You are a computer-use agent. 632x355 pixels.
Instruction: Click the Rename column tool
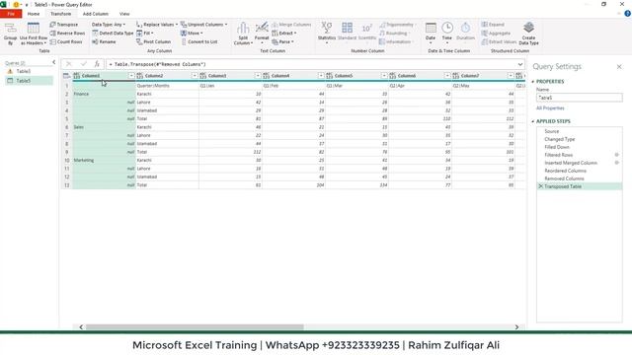(x=104, y=41)
